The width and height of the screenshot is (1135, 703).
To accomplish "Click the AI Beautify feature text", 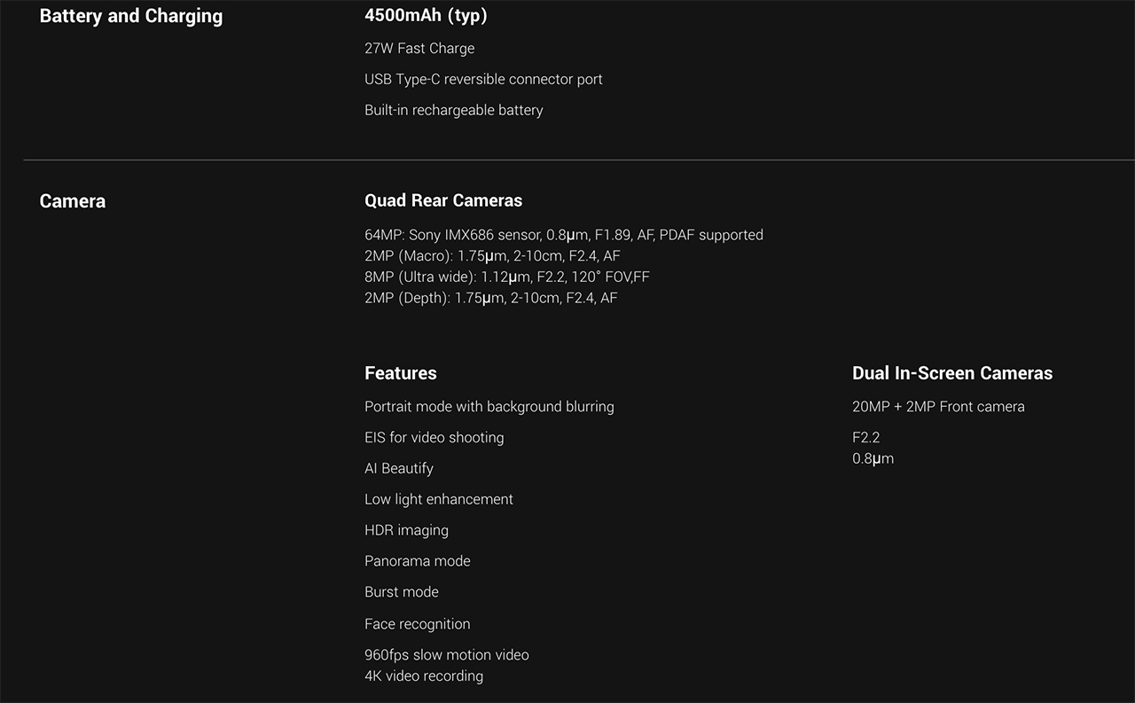I will pyautogui.click(x=399, y=468).
